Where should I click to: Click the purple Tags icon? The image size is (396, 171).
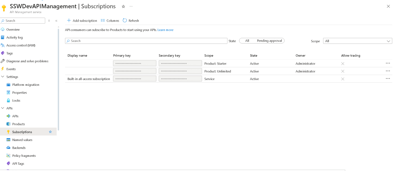point(3,53)
